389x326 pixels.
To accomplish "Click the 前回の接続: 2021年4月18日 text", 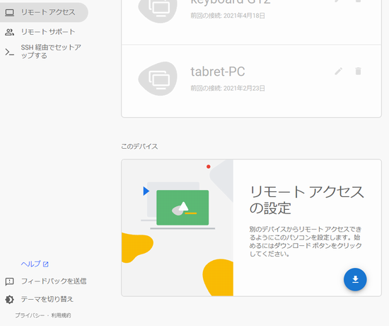I will tap(228, 16).
